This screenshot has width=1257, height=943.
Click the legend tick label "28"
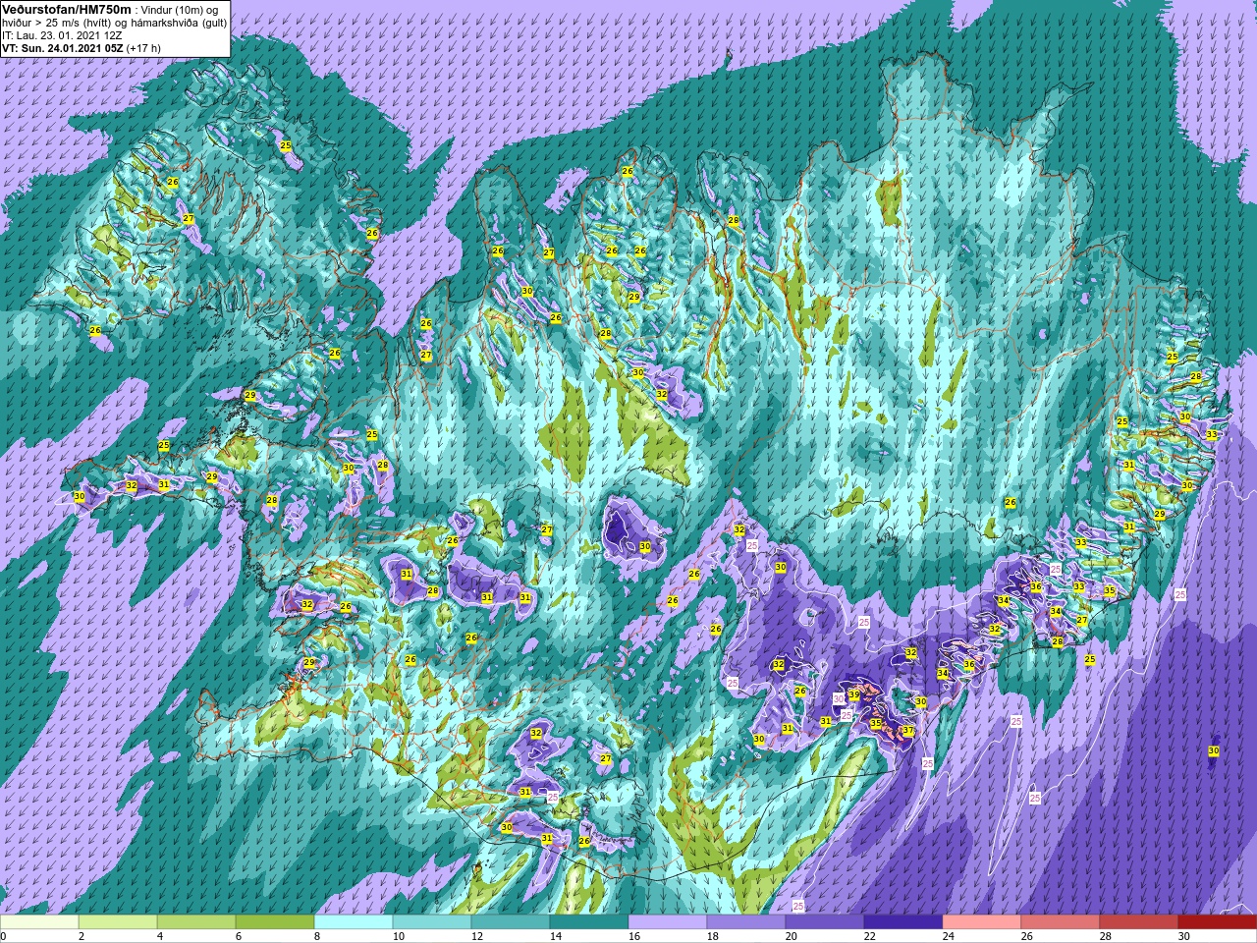(x=1106, y=936)
